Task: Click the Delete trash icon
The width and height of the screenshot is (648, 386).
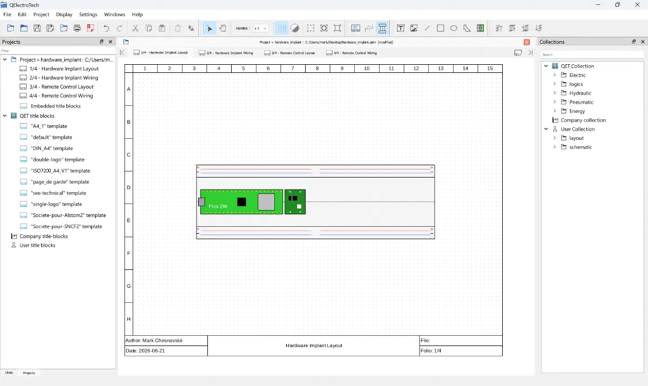Action: tap(178, 28)
